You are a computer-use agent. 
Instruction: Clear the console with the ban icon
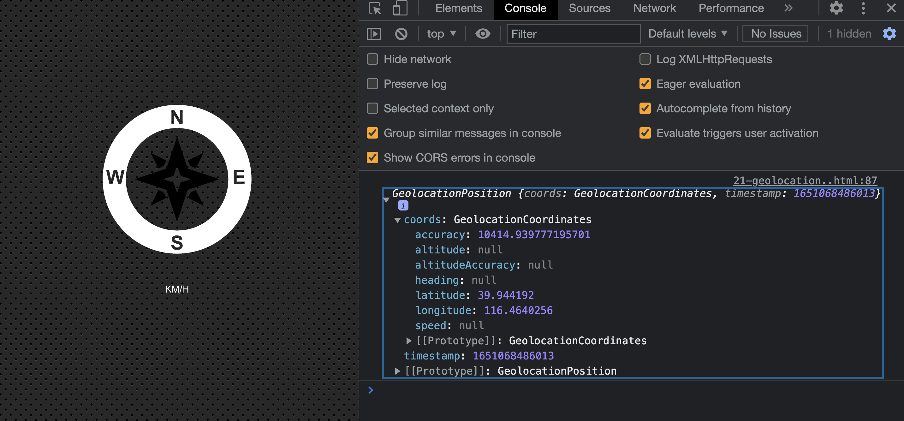click(401, 34)
